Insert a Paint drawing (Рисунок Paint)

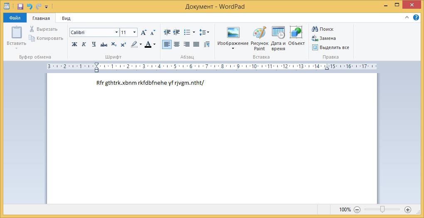tap(259, 39)
